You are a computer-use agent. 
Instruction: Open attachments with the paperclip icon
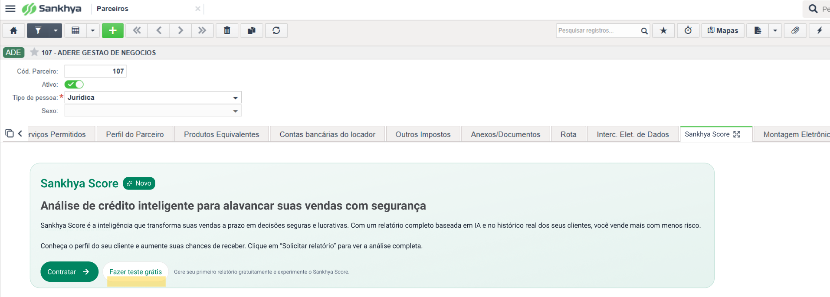795,30
